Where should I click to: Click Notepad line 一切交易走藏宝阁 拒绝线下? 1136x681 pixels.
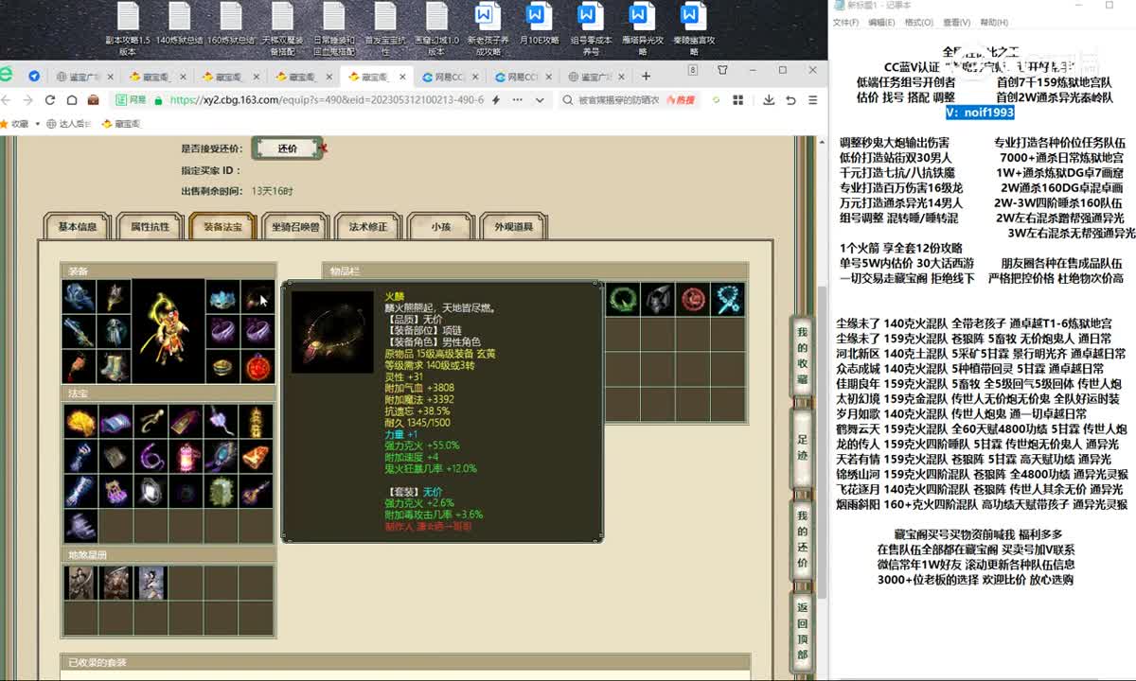(x=907, y=278)
